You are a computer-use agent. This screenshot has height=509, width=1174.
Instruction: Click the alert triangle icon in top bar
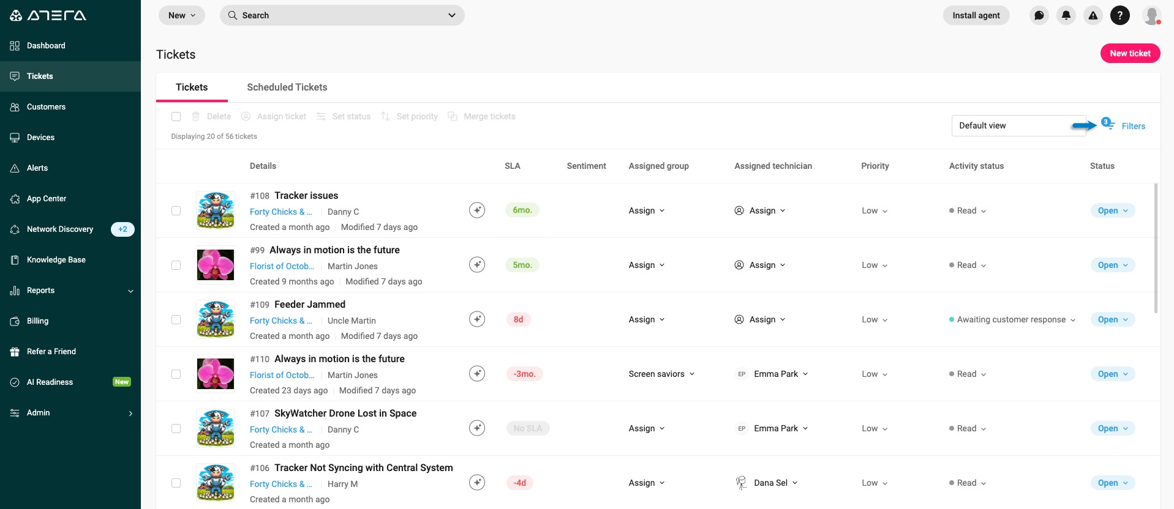(x=1093, y=15)
